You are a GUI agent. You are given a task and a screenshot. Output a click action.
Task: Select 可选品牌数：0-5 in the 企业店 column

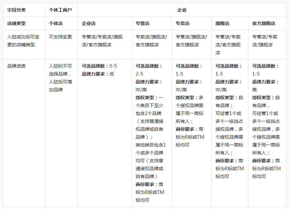(99, 65)
